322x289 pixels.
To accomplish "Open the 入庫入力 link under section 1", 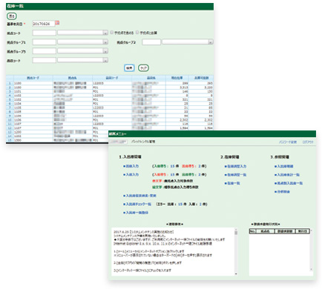I will (x=131, y=175).
